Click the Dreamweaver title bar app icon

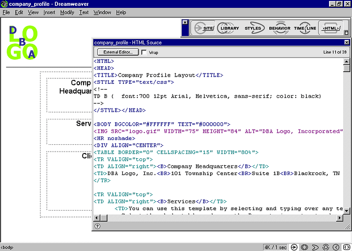pos(4,4)
